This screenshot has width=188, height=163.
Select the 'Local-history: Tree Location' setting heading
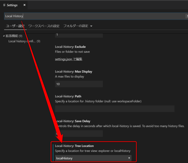click(x=74, y=146)
